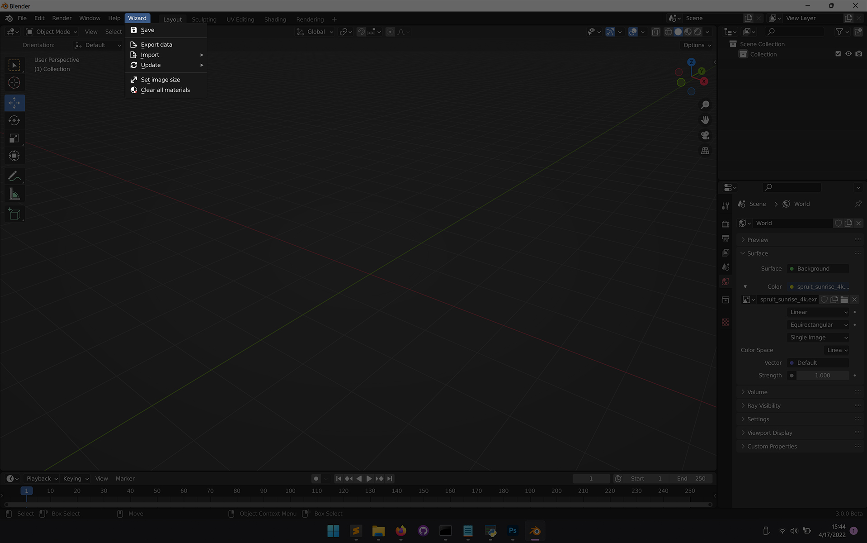Activate the Rotate tool

pos(14,120)
